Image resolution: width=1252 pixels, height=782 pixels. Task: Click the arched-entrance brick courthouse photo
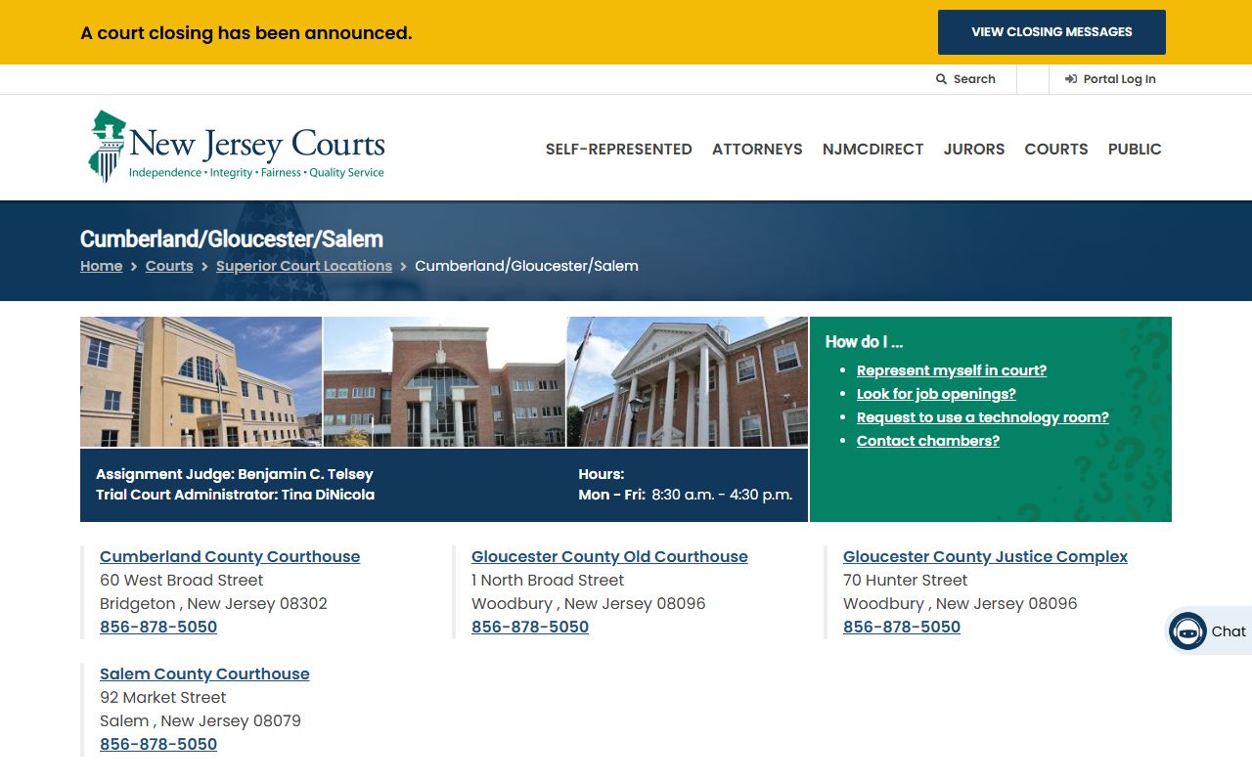click(x=444, y=381)
